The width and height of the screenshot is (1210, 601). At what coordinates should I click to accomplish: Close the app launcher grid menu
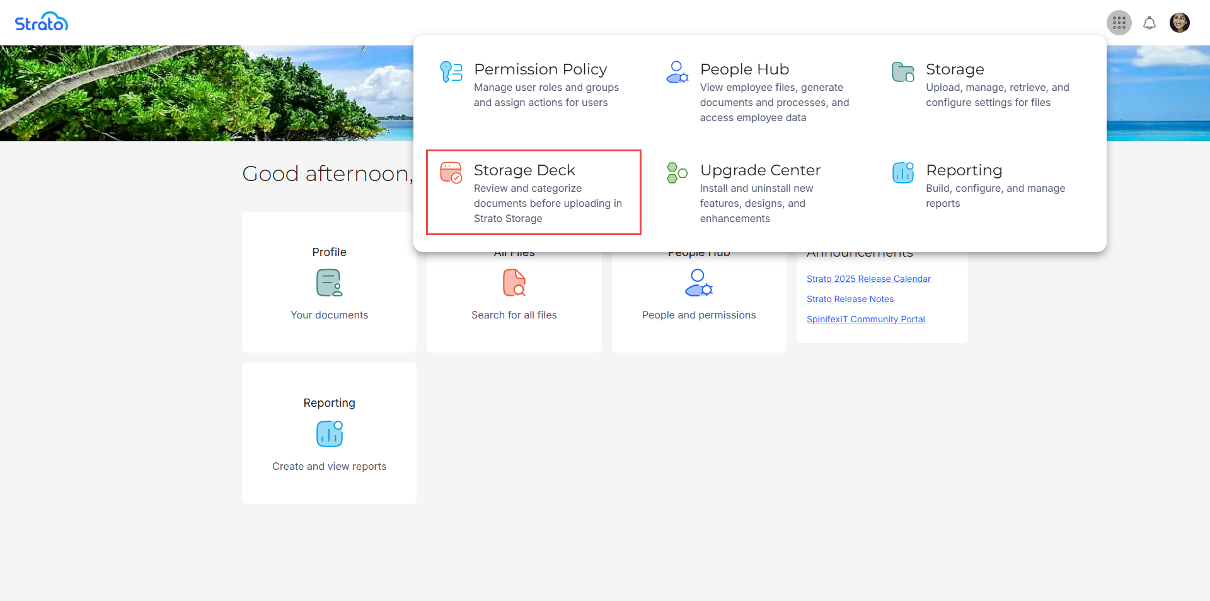pos(1119,23)
